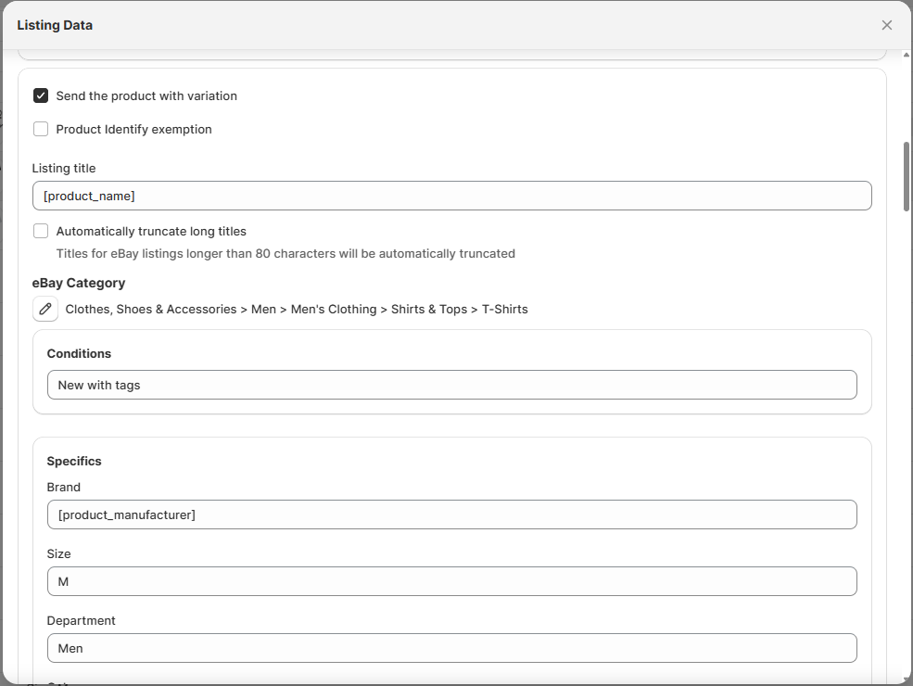Image resolution: width=913 pixels, height=686 pixels.
Task: Click the 80 characters truncation help text
Action: click(285, 253)
